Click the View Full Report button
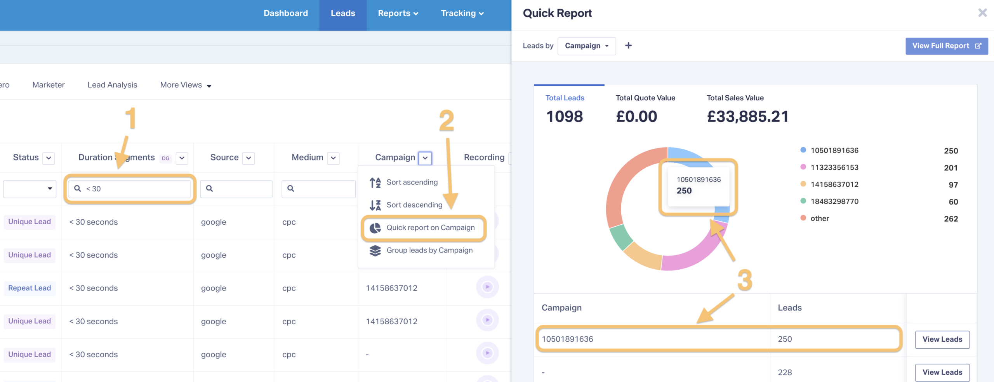Viewport: 994px width, 382px height. point(947,46)
